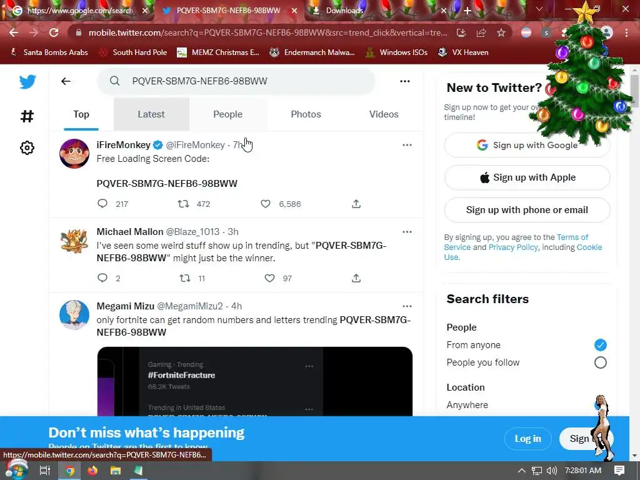640x480 pixels.
Task: Open Michael Mallon tweet more options
Action: 407,232
